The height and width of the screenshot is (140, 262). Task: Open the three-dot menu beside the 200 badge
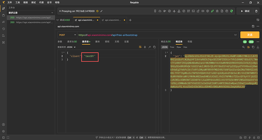click(258, 42)
